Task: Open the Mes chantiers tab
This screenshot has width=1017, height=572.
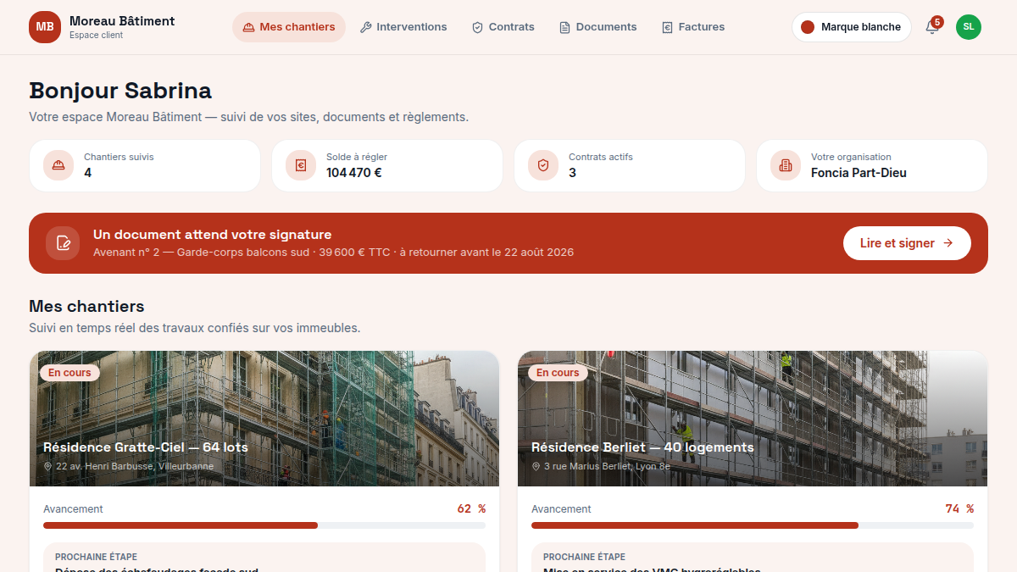Action: pos(289,27)
